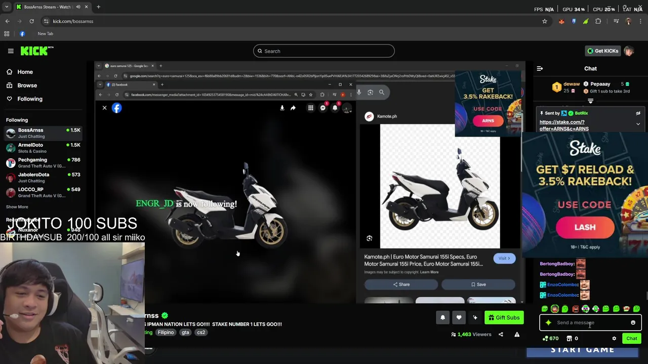The height and width of the screenshot is (364, 648).
Task: Click the gta tag
Action: pos(185,333)
